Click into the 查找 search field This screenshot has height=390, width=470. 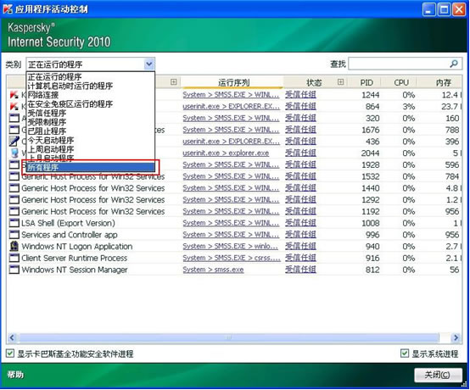pyautogui.click(x=406, y=64)
